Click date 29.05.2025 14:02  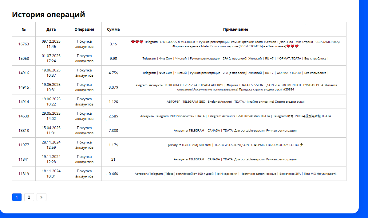pos(51,116)
